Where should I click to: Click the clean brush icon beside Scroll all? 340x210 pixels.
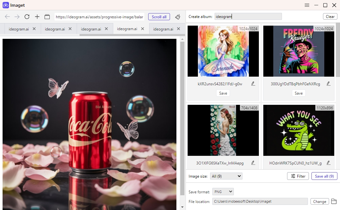[178, 17]
